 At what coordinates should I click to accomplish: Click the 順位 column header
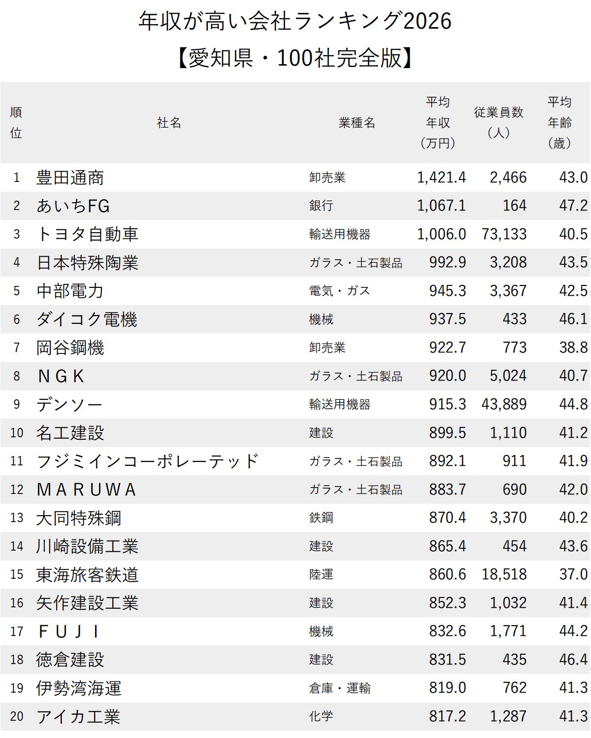(x=16, y=123)
